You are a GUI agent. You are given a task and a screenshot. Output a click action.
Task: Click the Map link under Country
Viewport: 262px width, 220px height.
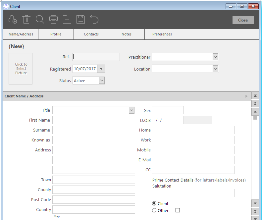pos(57,216)
